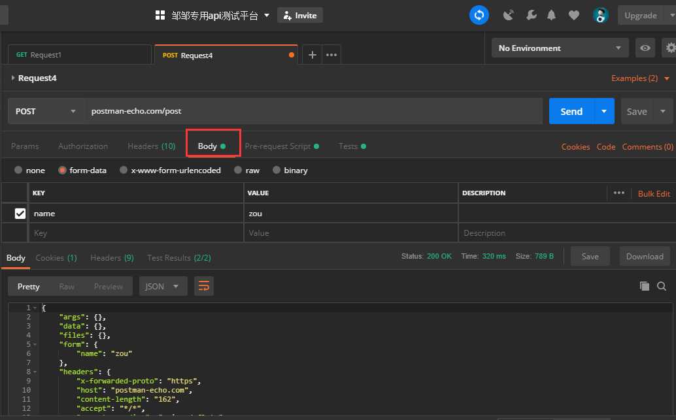The image size is (676, 420).
Task: Open the wrench settings icon
Action: point(531,16)
